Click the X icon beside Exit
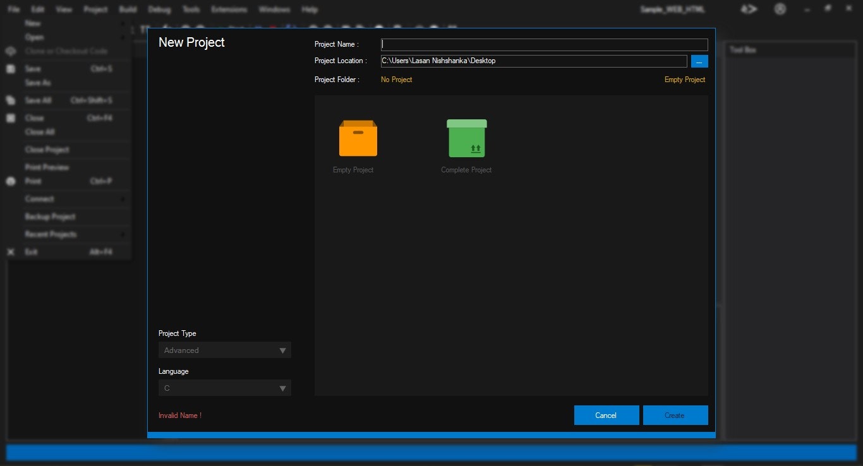863x466 pixels. coord(11,252)
